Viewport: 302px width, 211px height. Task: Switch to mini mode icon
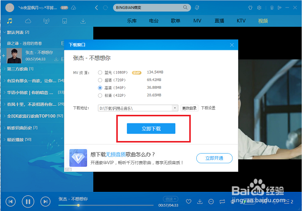click(x=279, y=8)
